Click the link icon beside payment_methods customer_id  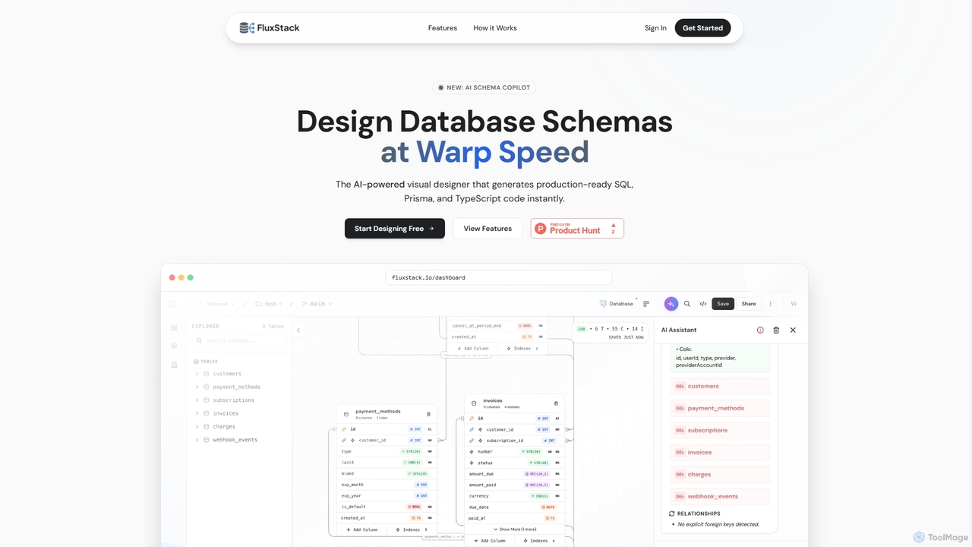(x=344, y=440)
